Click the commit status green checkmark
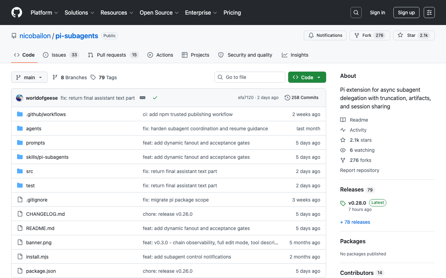 pos(155,98)
